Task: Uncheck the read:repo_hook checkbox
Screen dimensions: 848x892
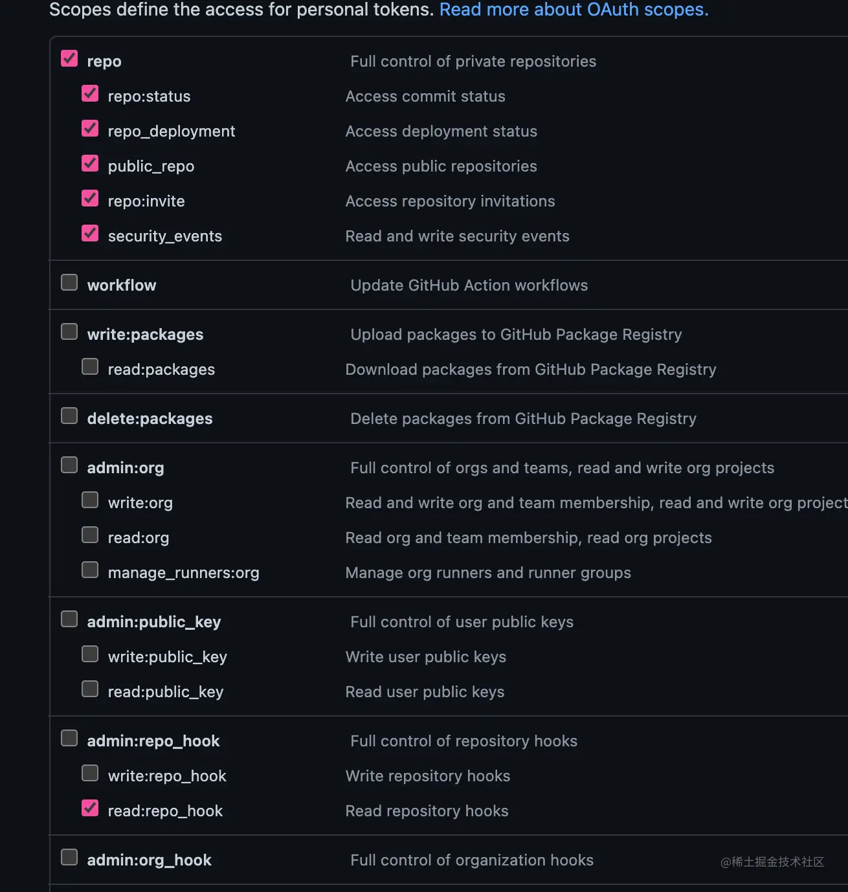Action: pyautogui.click(x=90, y=808)
